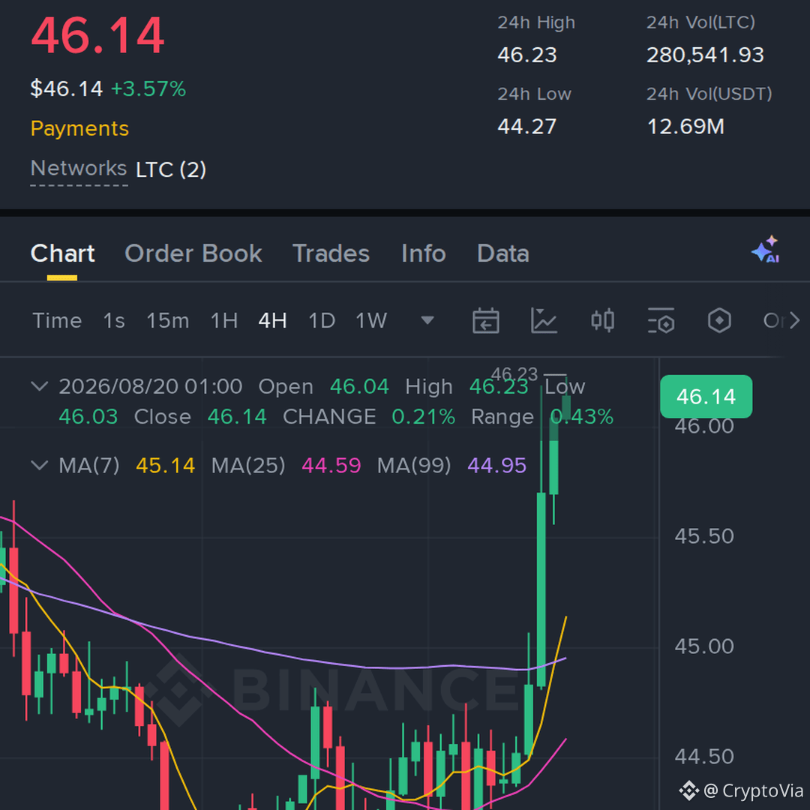The height and width of the screenshot is (810, 810).
Task: Select the 1W interval
Action: [x=371, y=321]
